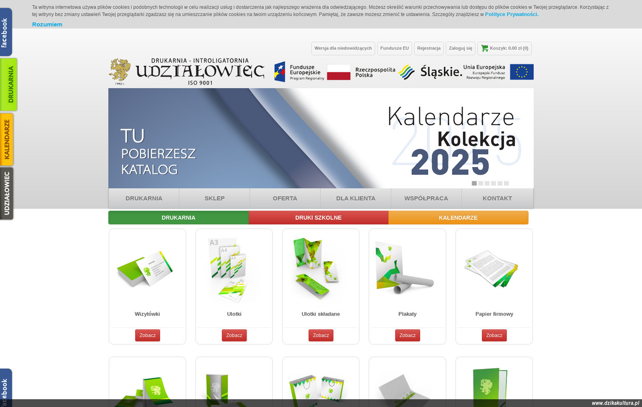Click the Fundusze Europejskie logo

point(299,72)
